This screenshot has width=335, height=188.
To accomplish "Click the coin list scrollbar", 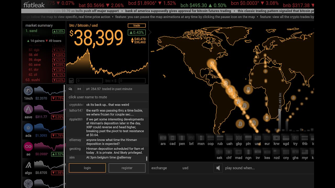I will click(65, 136).
